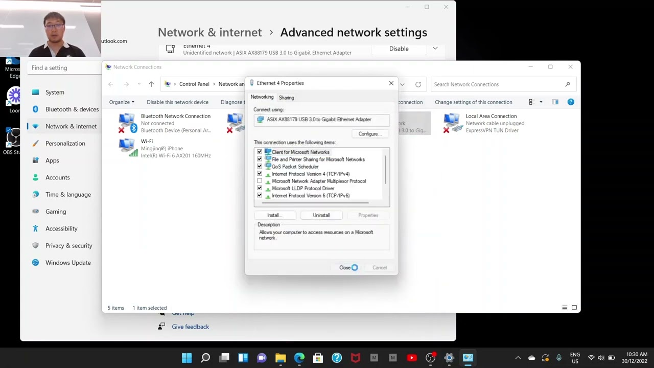Viewport: 654px width, 368px height.
Task: Click the Up arrow in Network Connections
Action: click(151, 84)
